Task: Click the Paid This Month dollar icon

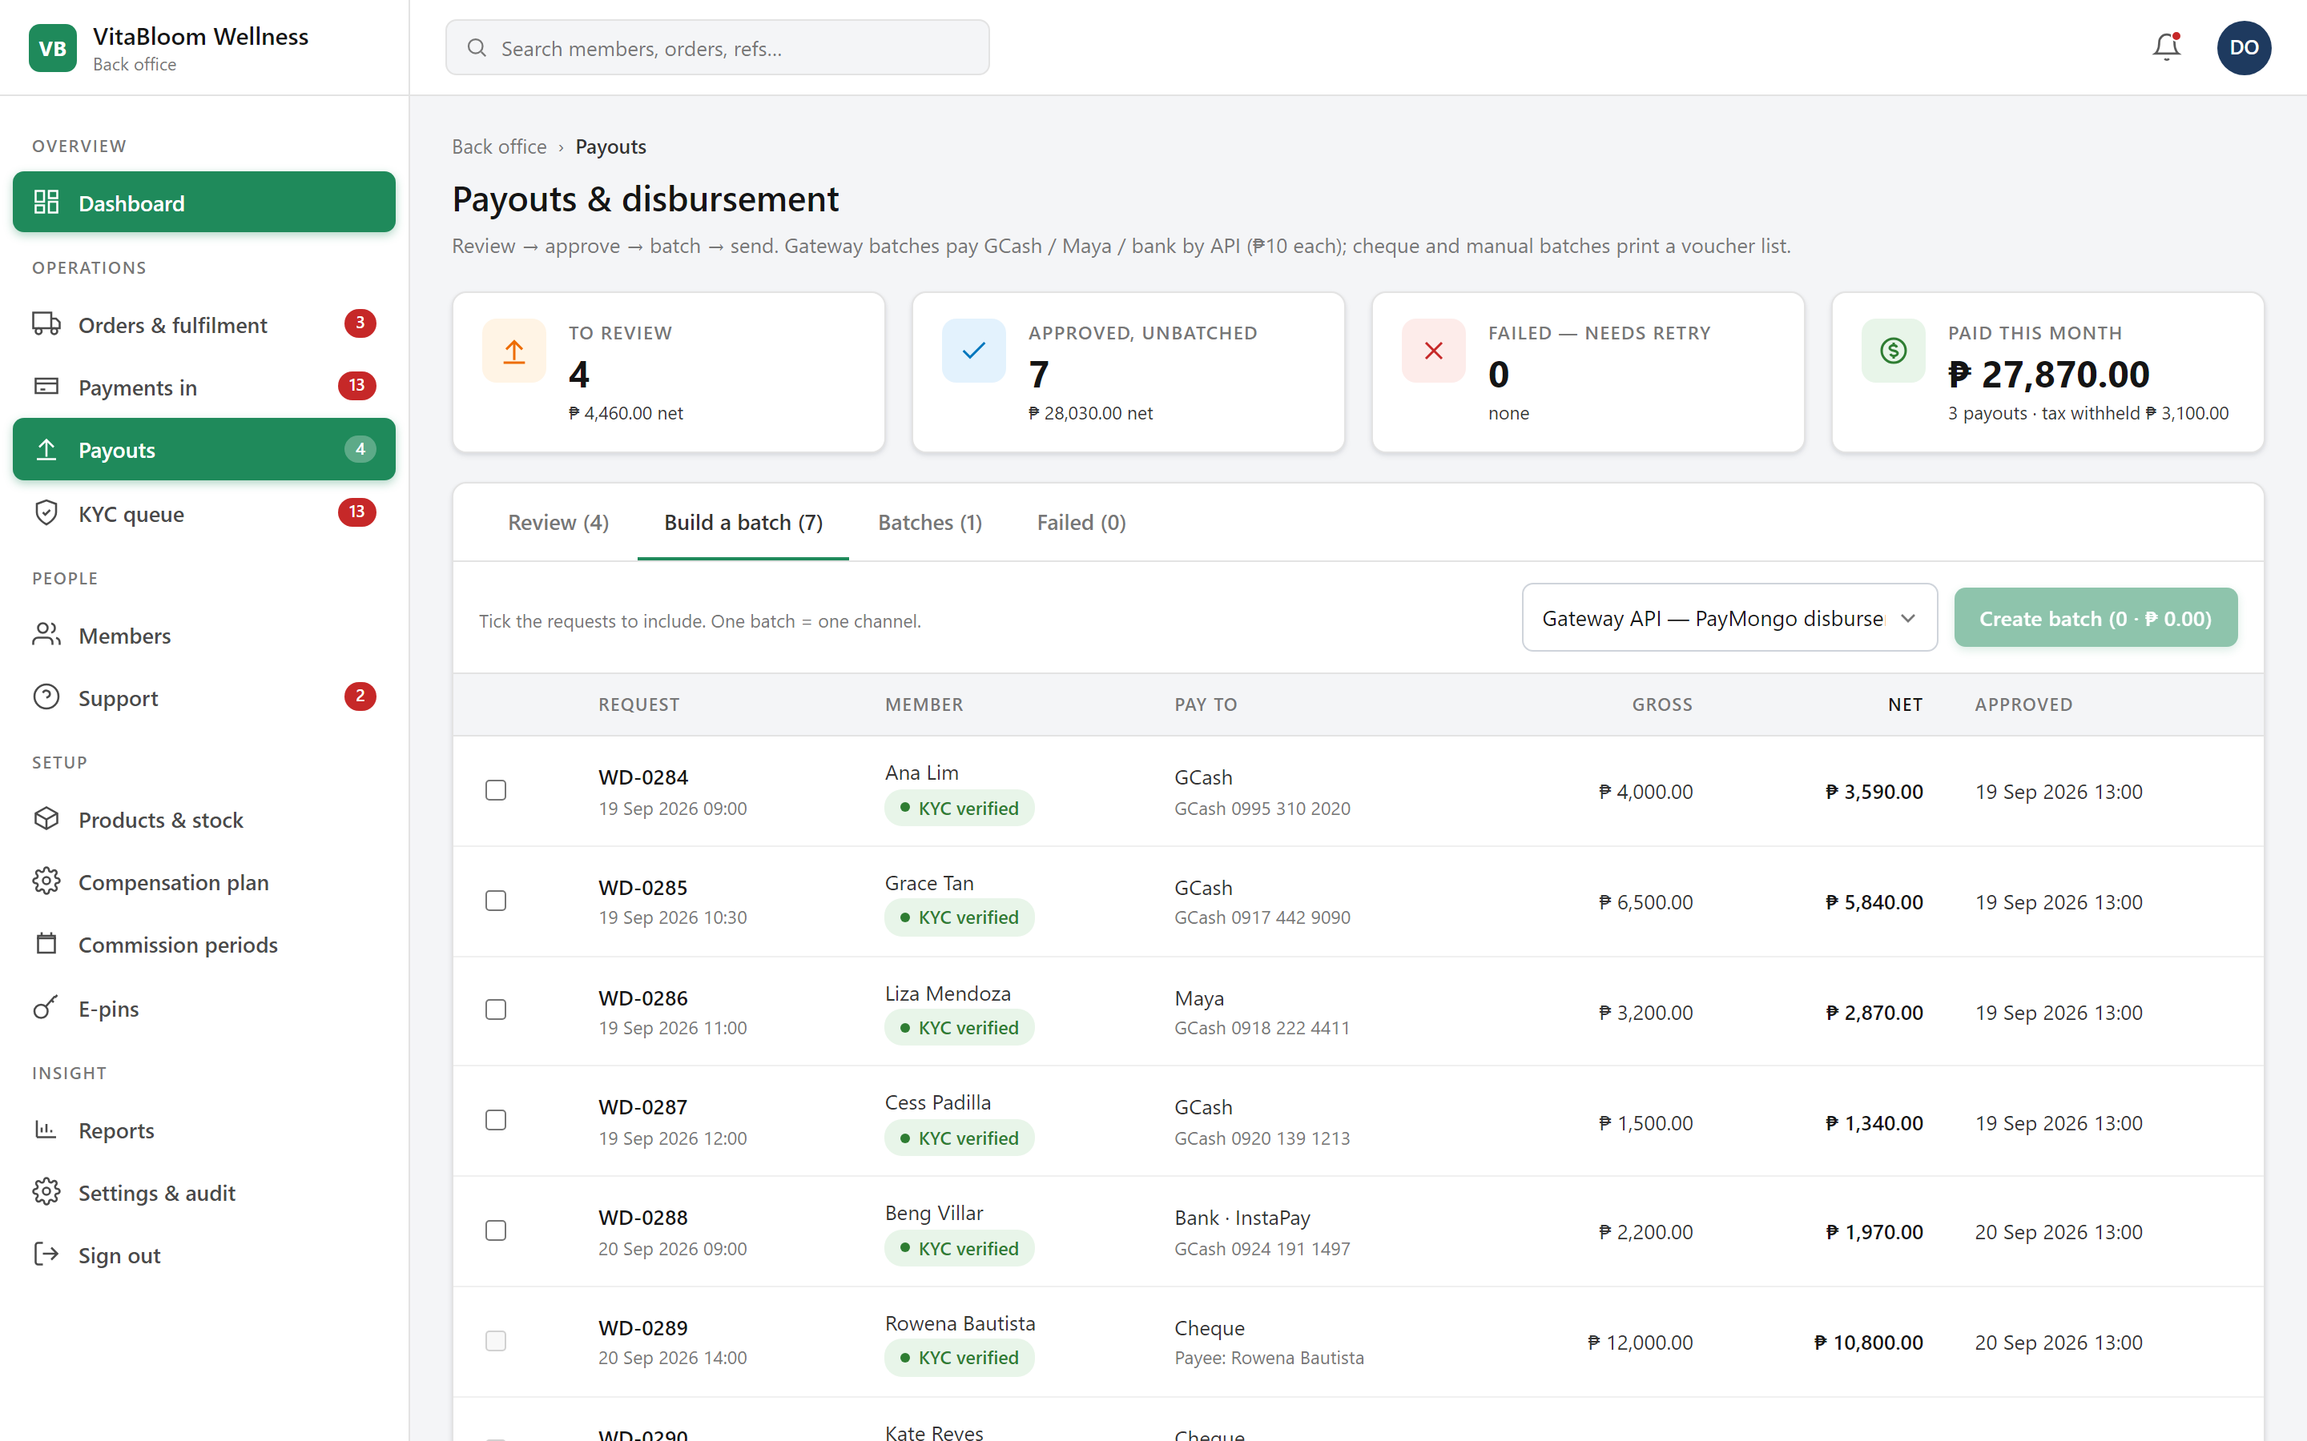Action: click(1894, 351)
